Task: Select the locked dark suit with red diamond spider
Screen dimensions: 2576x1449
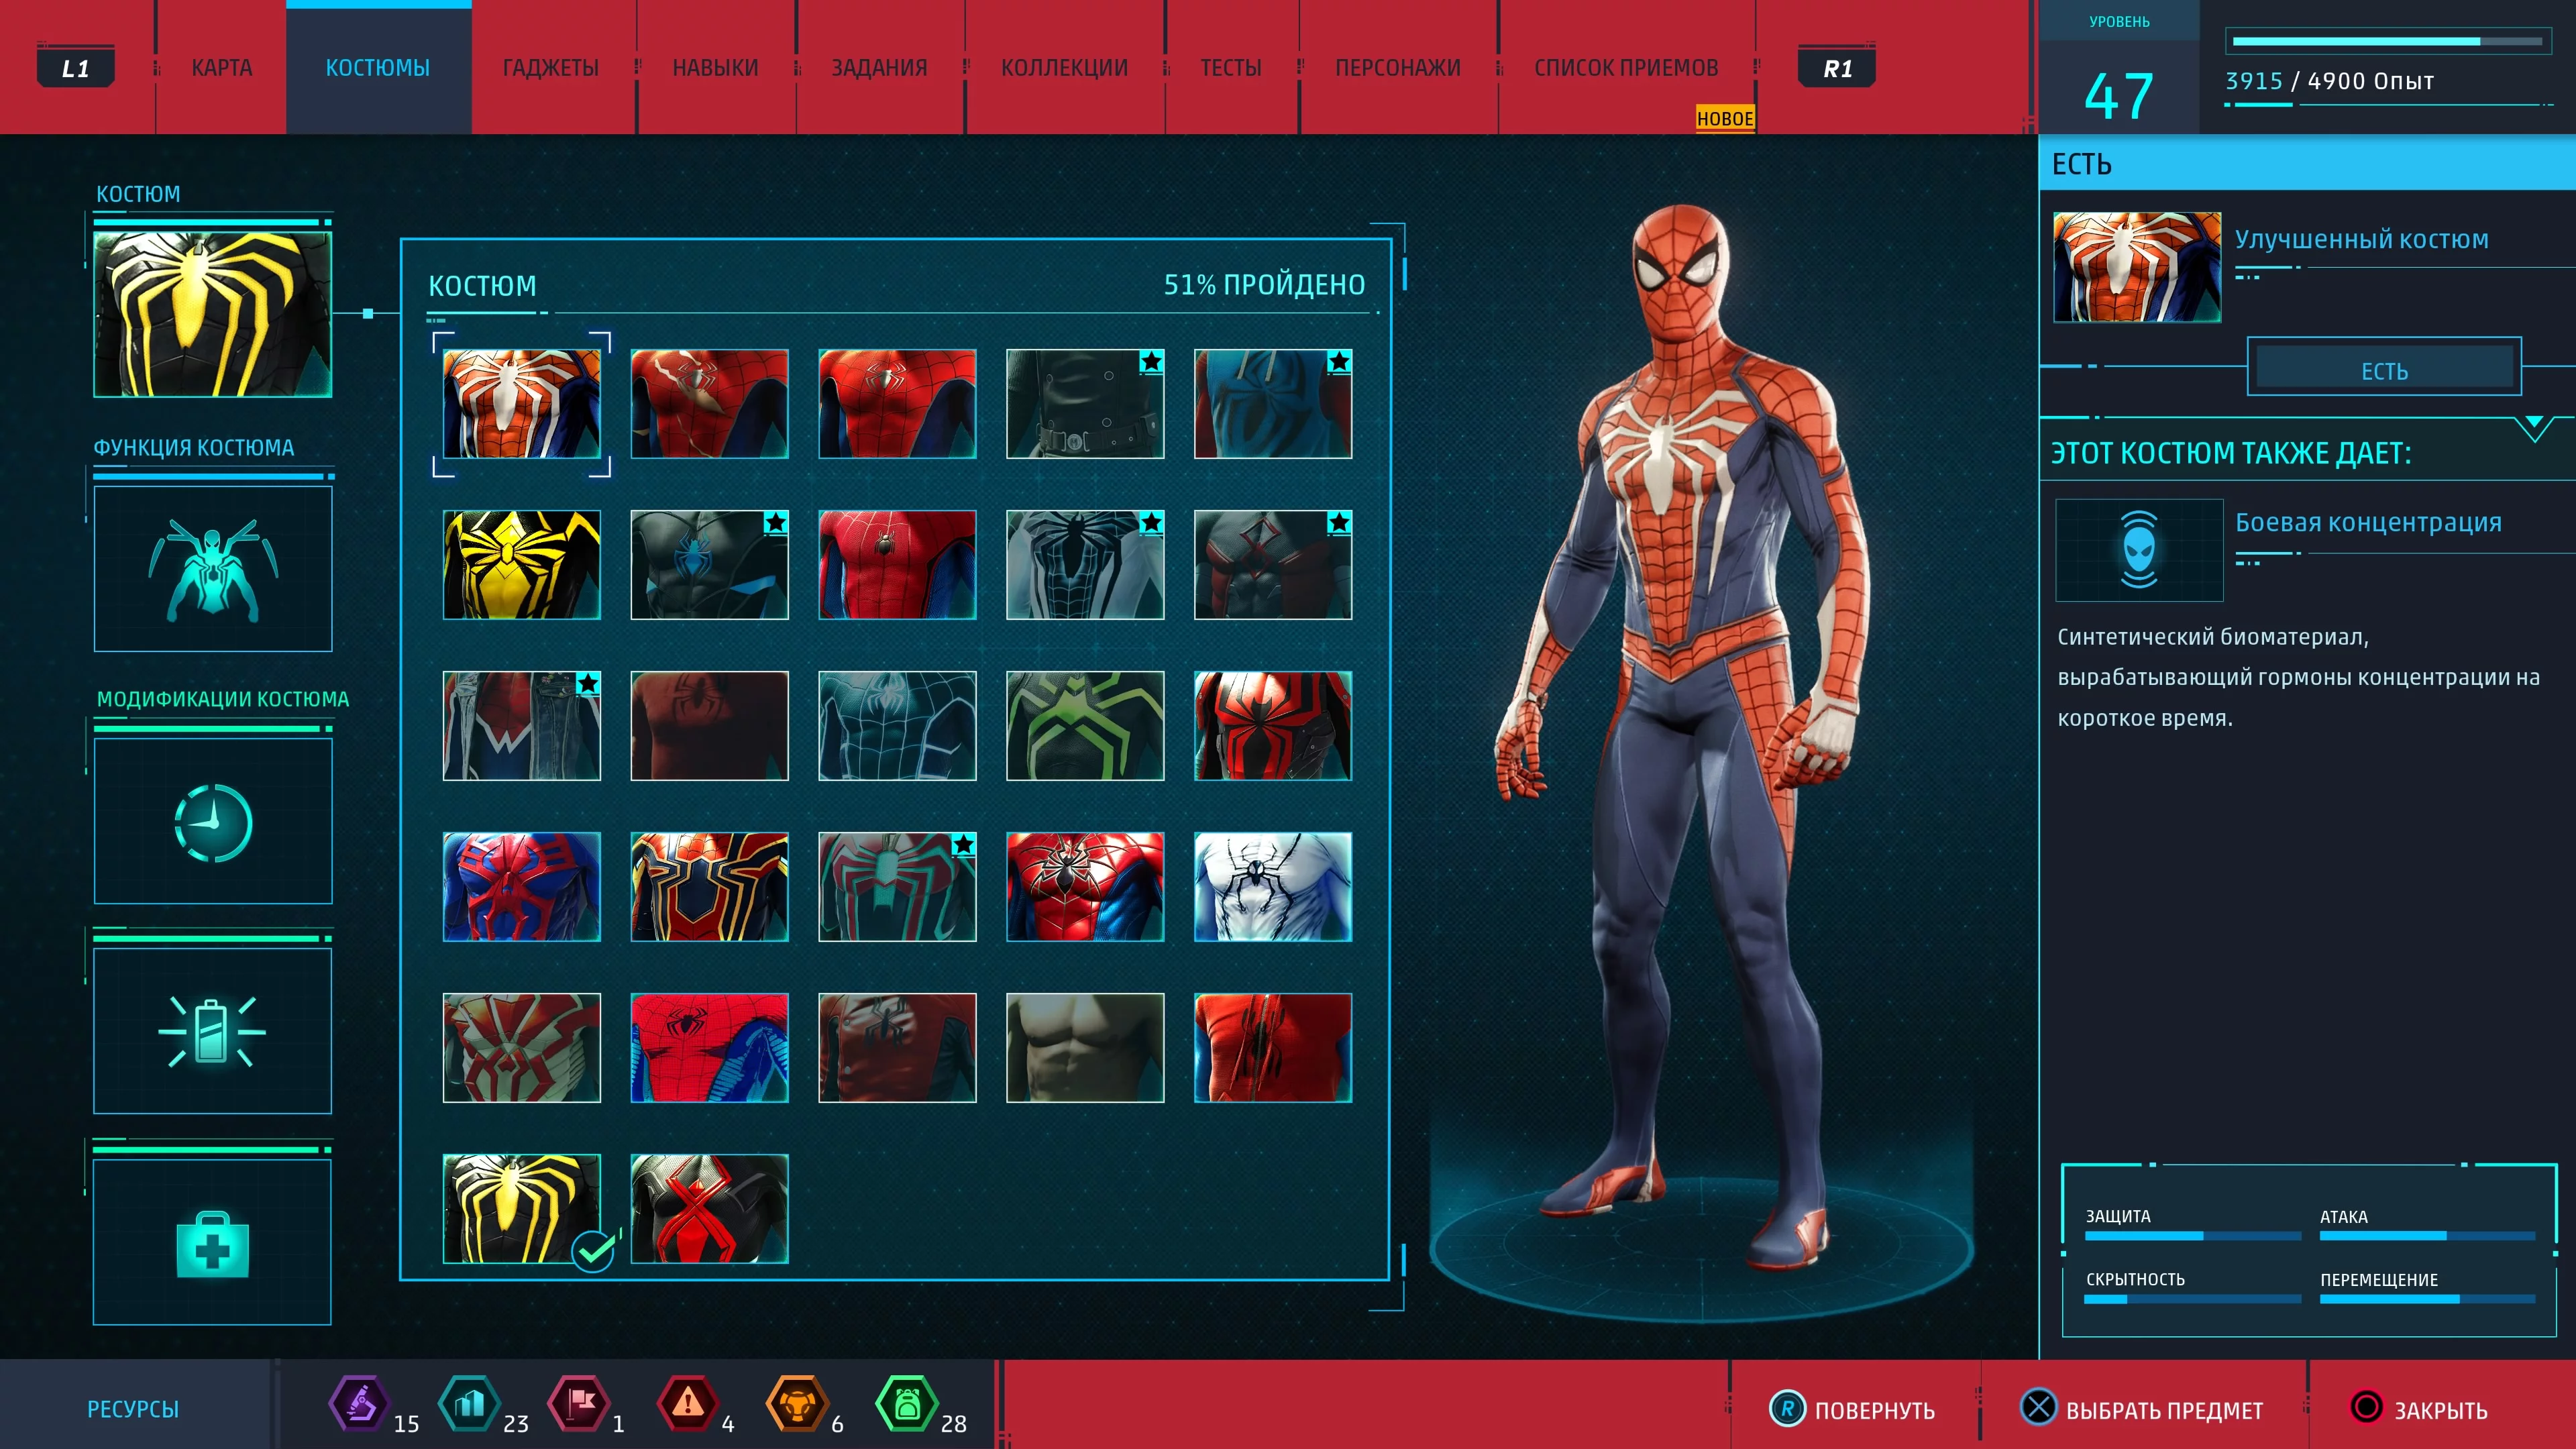Action: 1273,565
